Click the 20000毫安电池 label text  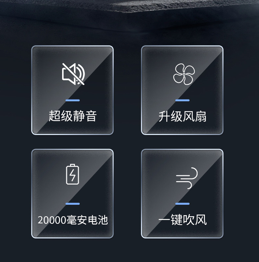click(x=72, y=220)
